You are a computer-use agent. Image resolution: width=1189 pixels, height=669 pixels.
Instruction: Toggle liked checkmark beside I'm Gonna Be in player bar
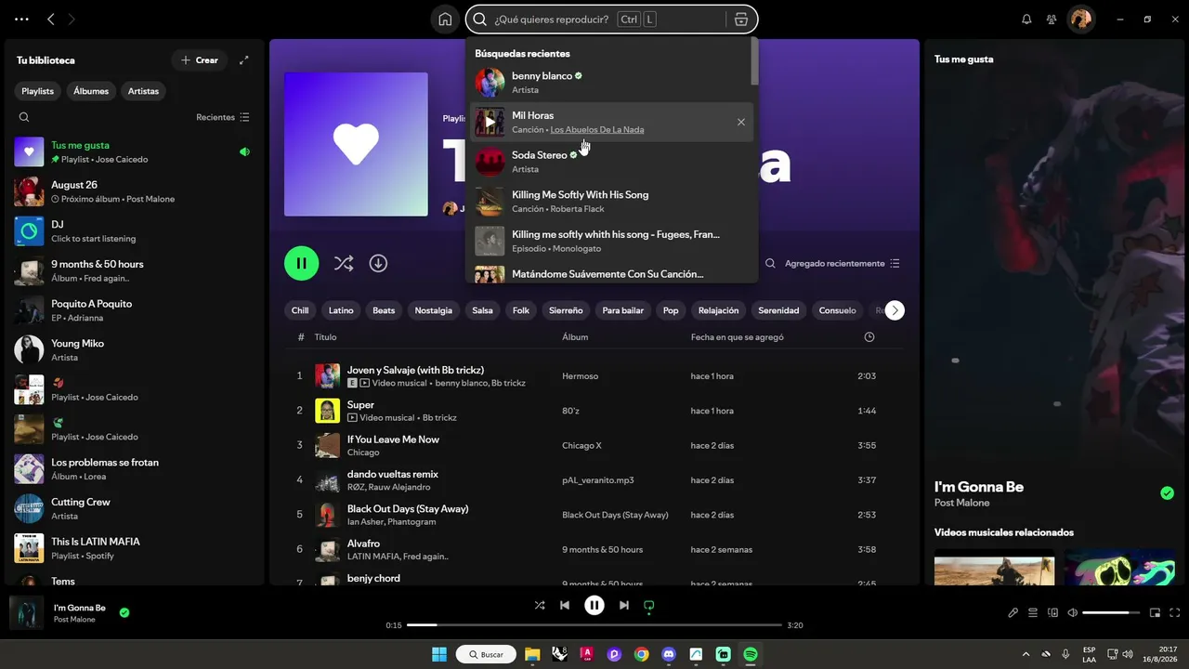124,613
